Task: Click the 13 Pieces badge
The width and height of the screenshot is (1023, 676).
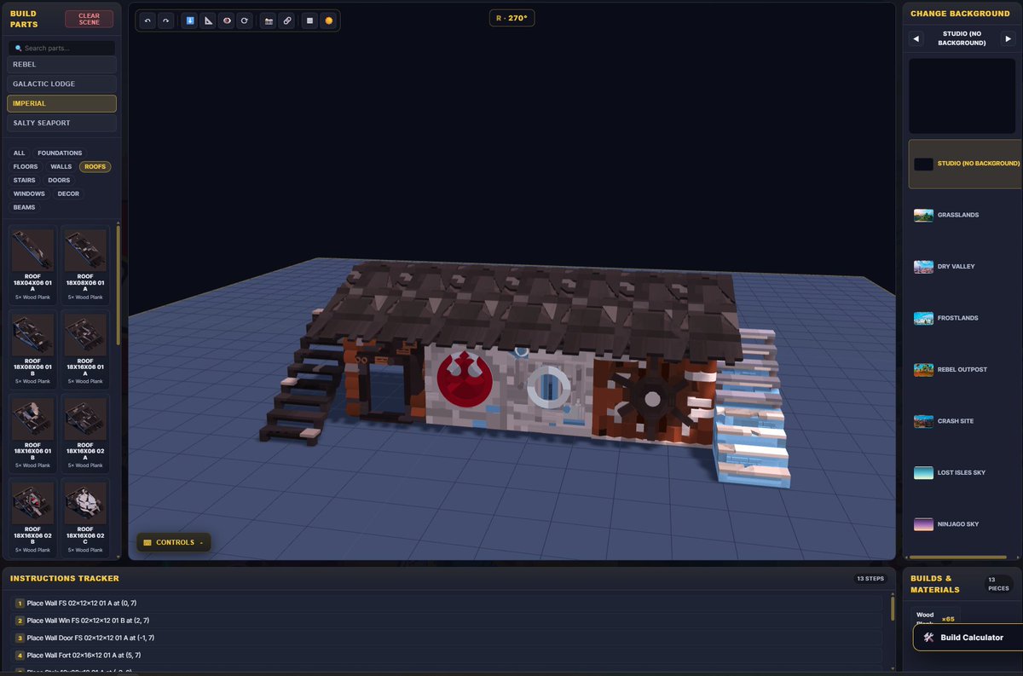Action: click(998, 584)
